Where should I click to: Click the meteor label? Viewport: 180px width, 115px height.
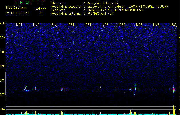tap(41, 9)
